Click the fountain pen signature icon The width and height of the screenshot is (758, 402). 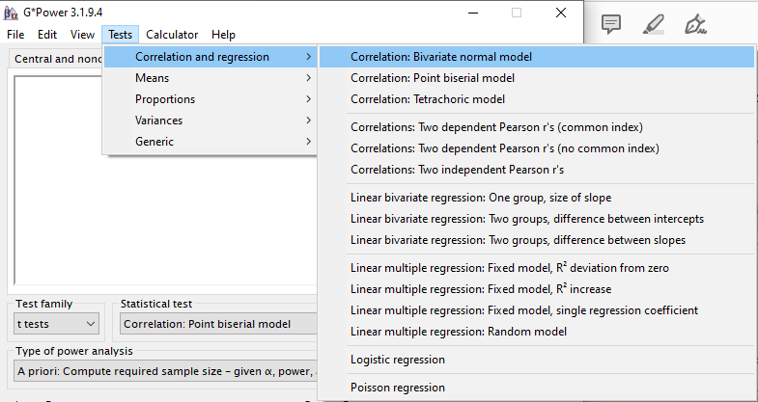click(695, 24)
